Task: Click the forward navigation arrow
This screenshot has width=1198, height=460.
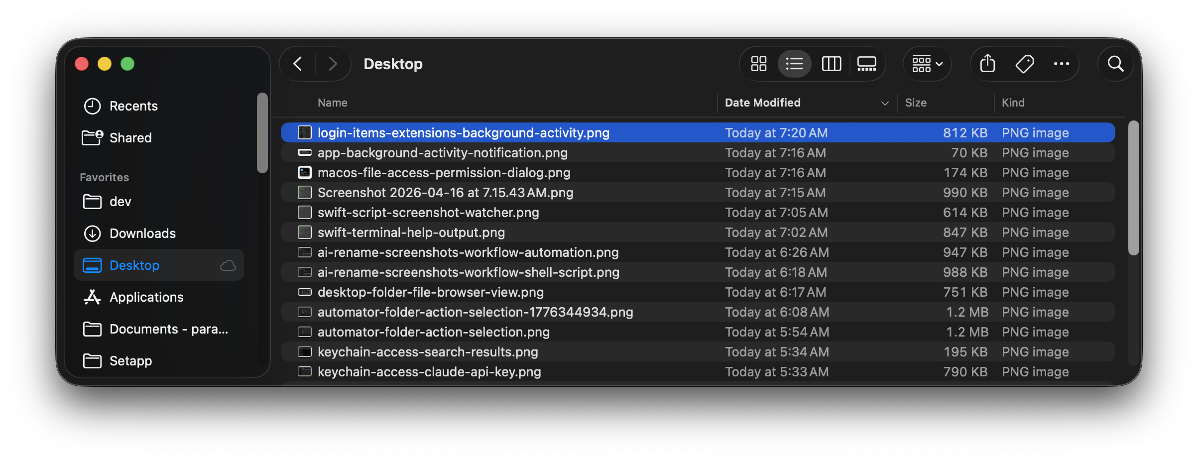Action: pyautogui.click(x=333, y=64)
